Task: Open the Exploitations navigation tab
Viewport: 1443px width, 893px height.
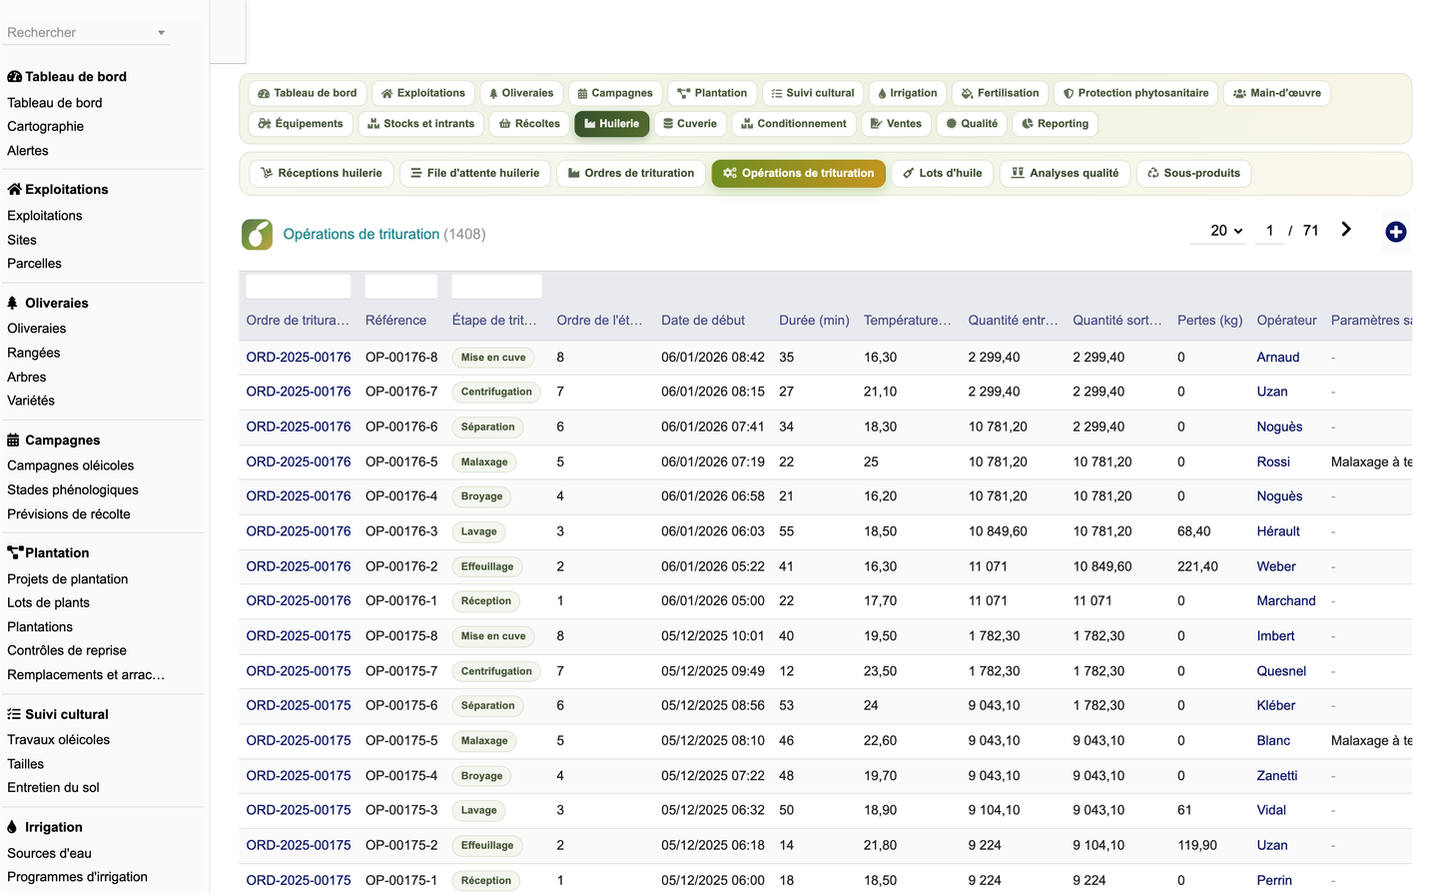Action: [422, 93]
